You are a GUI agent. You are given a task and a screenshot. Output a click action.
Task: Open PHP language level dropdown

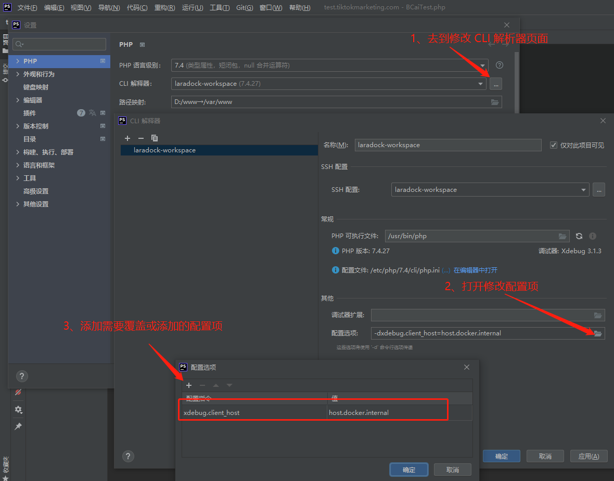pyautogui.click(x=482, y=66)
